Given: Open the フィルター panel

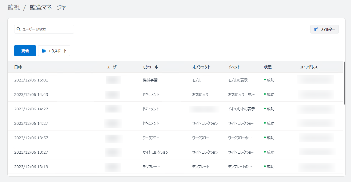Looking at the screenshot, I should click(324, 29).
